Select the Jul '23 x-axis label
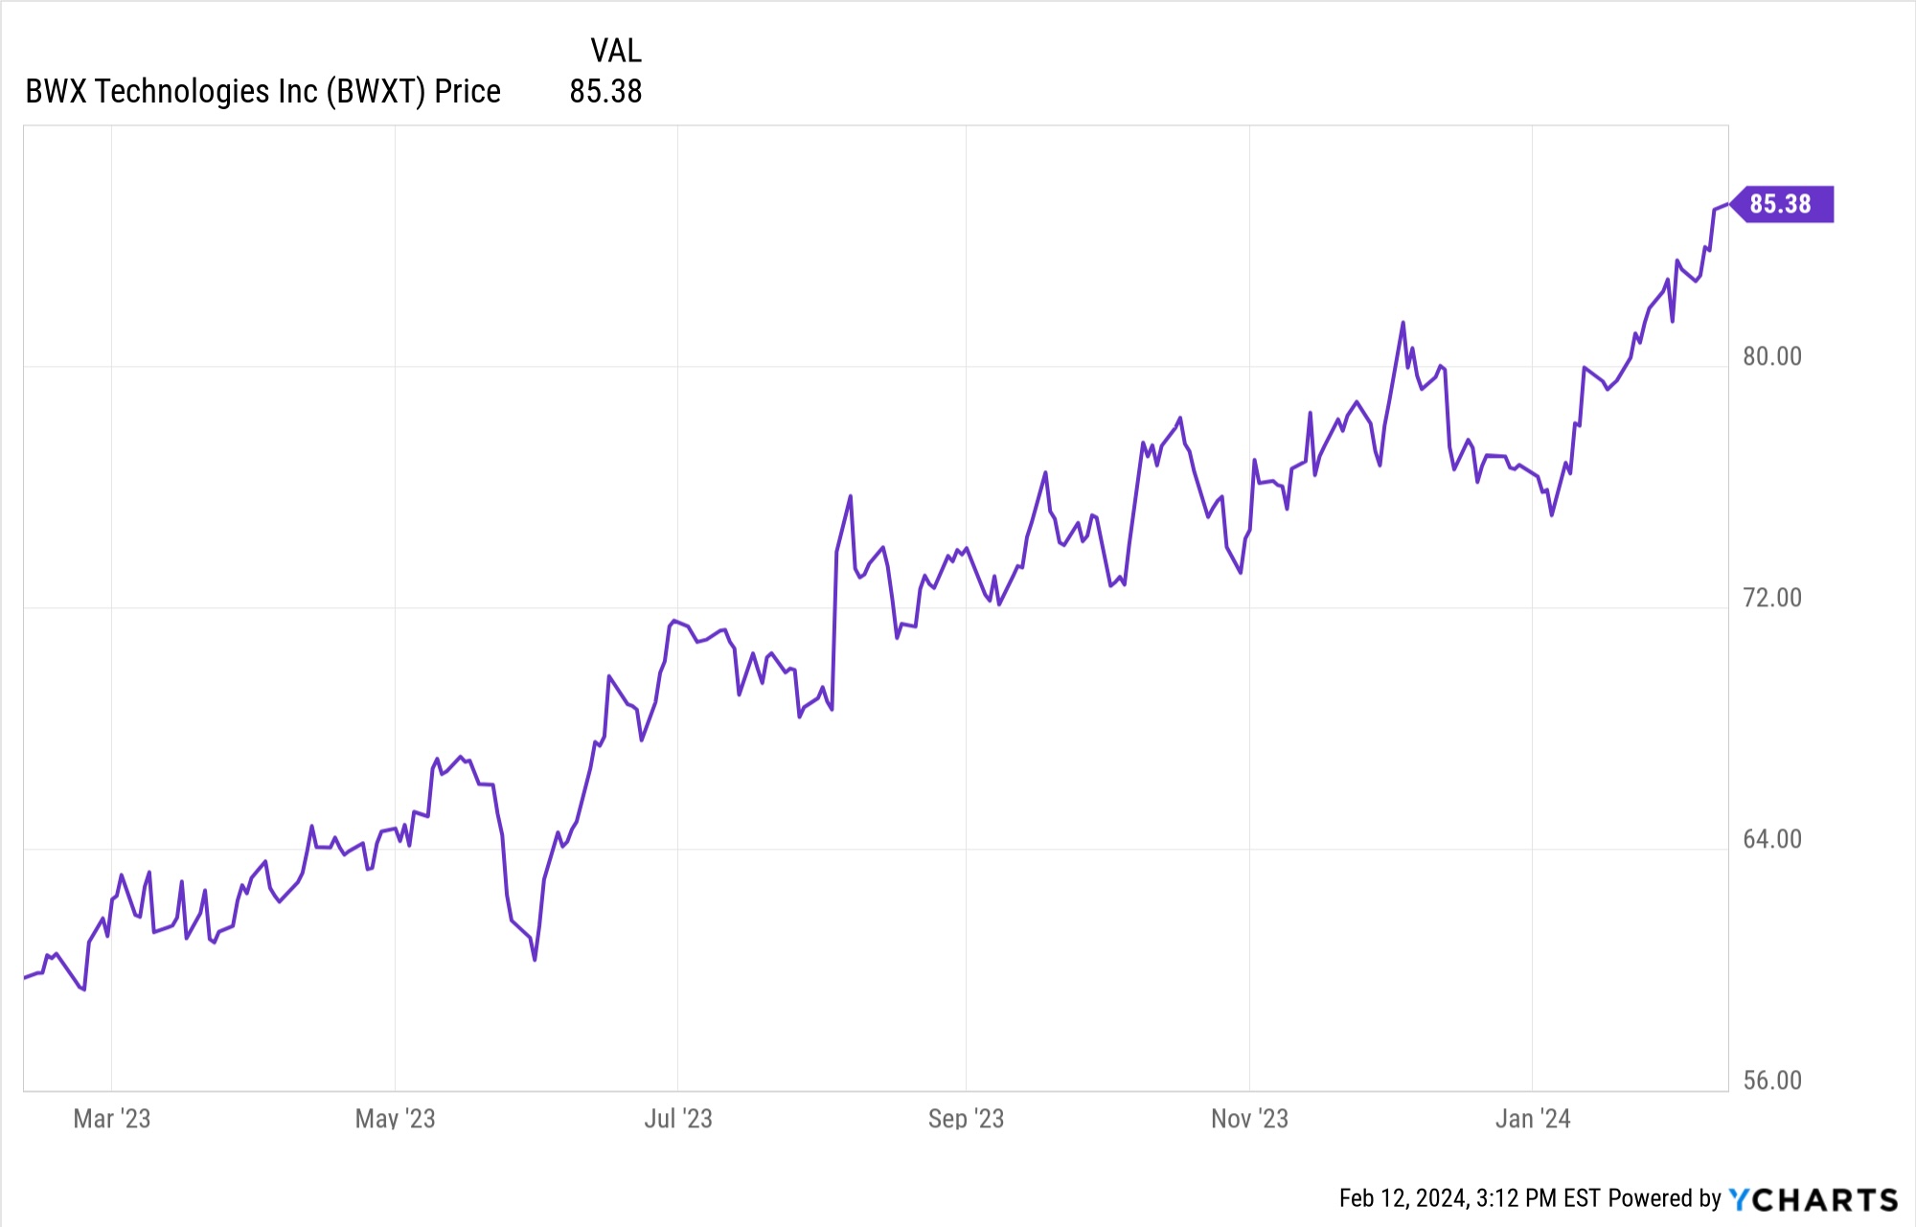Screen dimensions: 1916x1227 tap(678, 1119)
